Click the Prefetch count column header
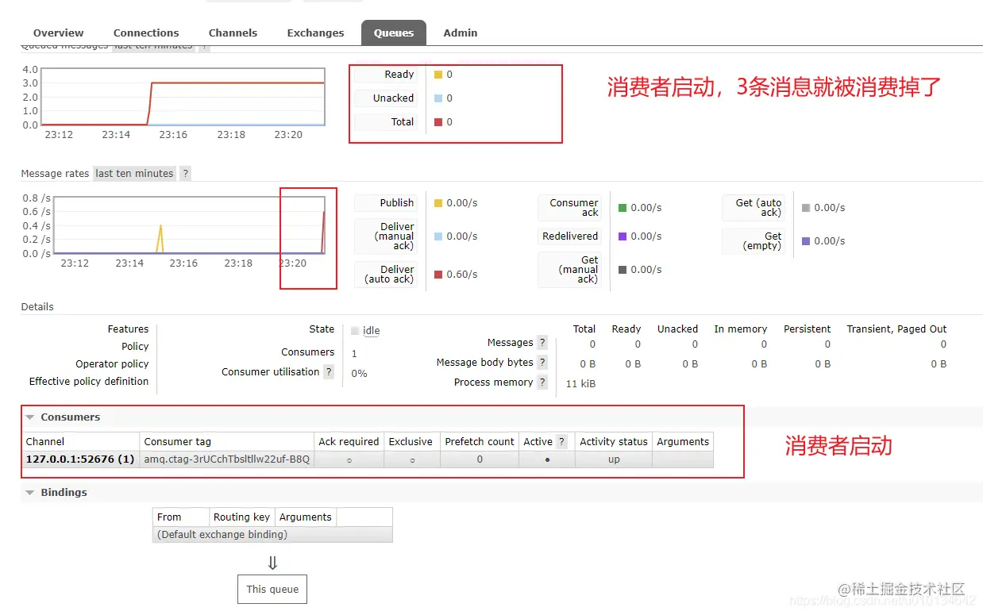This screenshot has height=615, width=983. (x=480, y=441)
